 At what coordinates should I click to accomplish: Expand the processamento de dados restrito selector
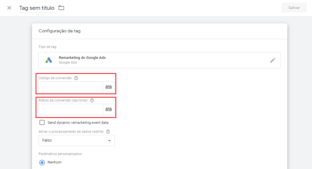[x=76, y=141]
